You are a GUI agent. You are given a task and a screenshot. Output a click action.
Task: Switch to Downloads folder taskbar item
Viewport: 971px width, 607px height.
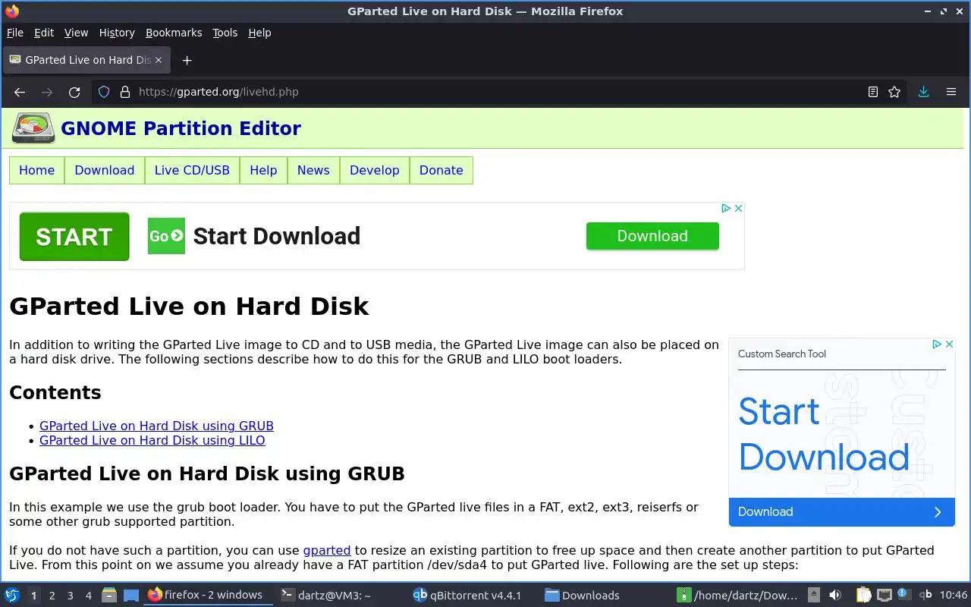point(582,595)
